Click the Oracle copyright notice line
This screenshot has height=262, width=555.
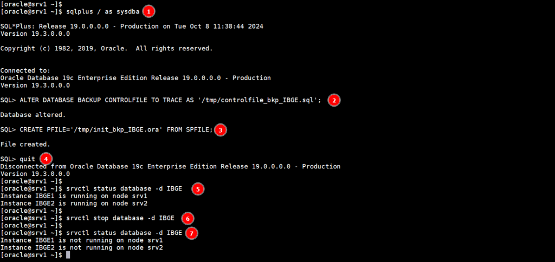(106, 48)
